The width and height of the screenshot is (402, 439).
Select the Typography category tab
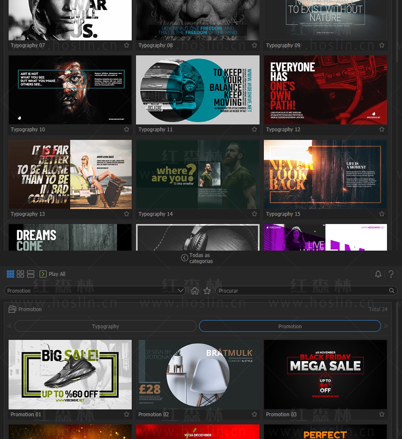pos(106,326)
